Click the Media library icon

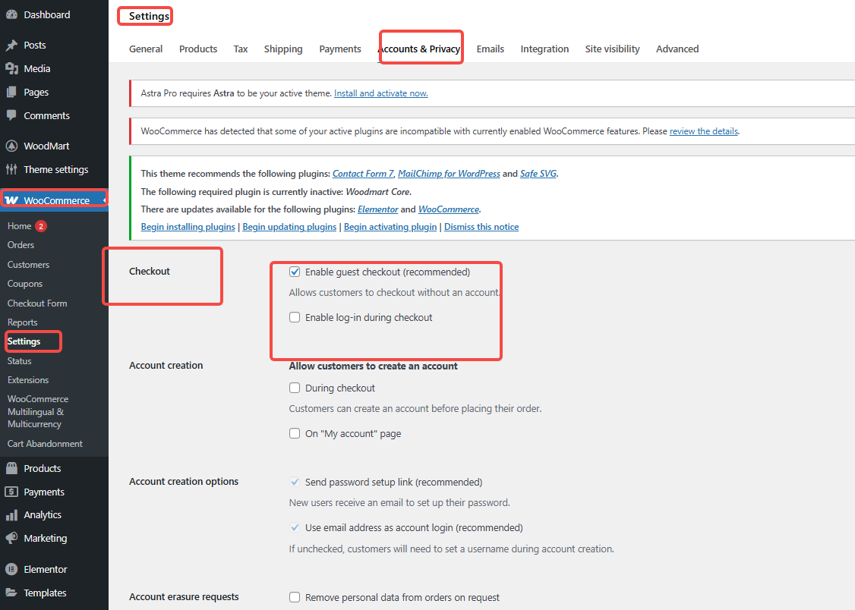[x=11, y=68]
